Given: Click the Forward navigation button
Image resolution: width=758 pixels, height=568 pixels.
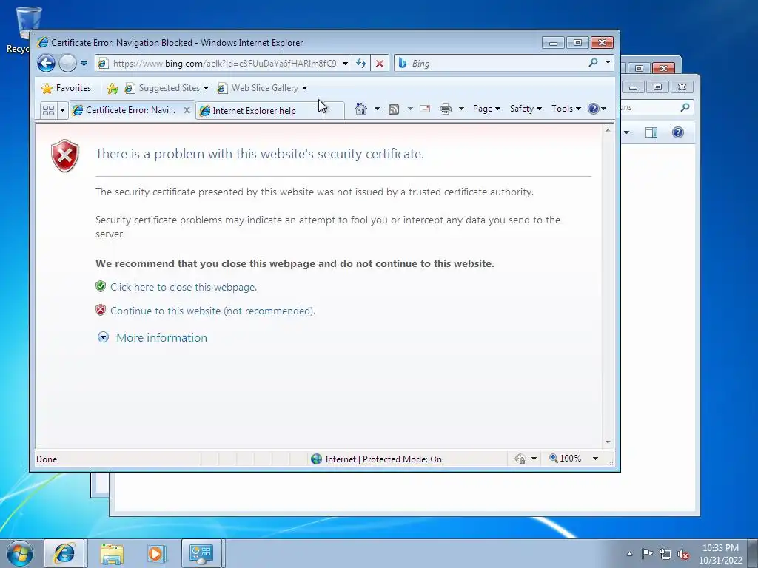Looking at the screenshot, I should (x=67, y=64).
